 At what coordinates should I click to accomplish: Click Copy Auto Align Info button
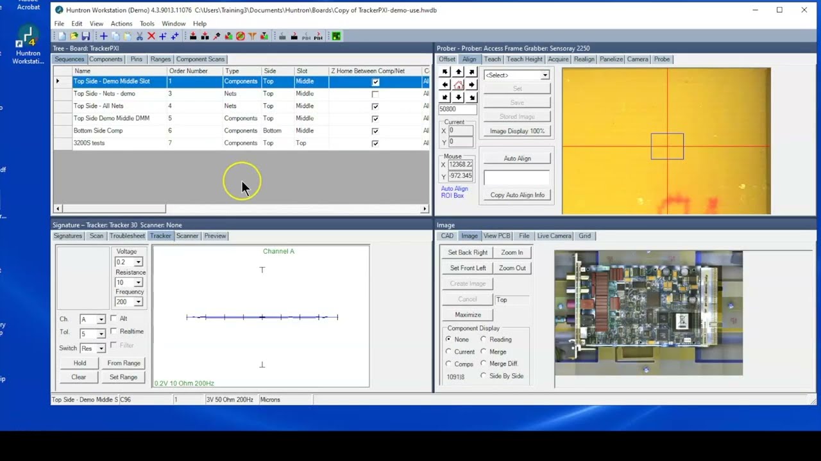pyautogui.click(x=517, y=195)
